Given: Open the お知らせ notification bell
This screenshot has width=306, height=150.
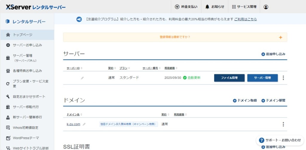Looking at the screenshot, I should [x=215, y=7].
